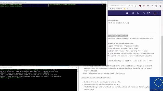
Task: Click the 'ip r' command in lower terminal
Action: (x=55, y=70)
